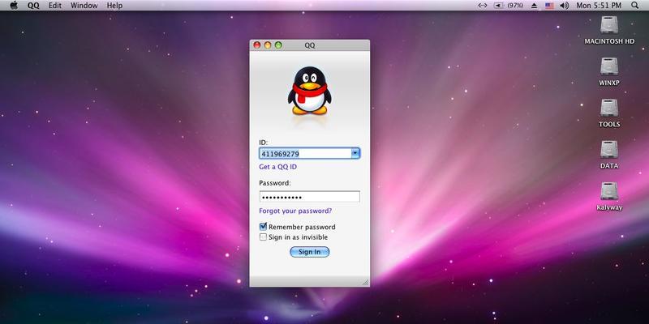Image resolution: width=649 pixels, height=324 pixels.
Task: Click the QQ penguin logo
Action: click(310, 91)
